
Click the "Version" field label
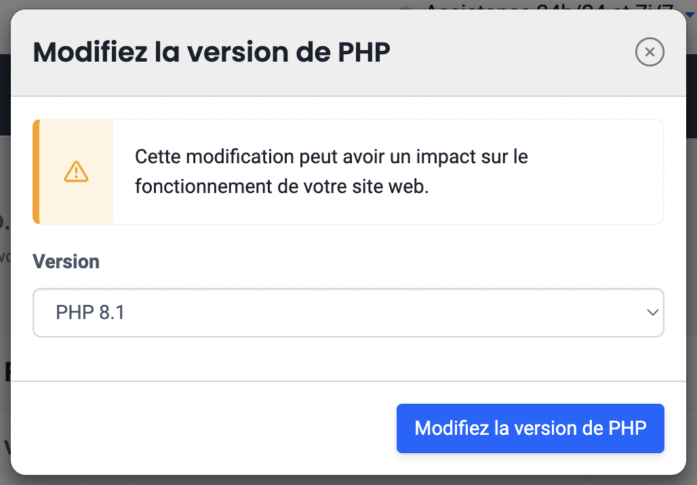(x=66, y=261)
